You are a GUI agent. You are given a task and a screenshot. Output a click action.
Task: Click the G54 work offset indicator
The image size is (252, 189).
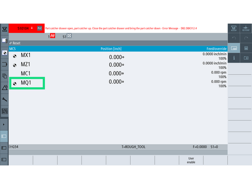click(x=14, y=147)
